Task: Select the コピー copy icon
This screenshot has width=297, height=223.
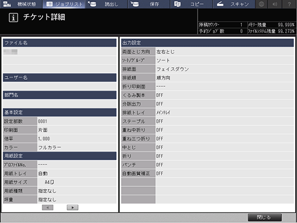Action: (178, 4)
